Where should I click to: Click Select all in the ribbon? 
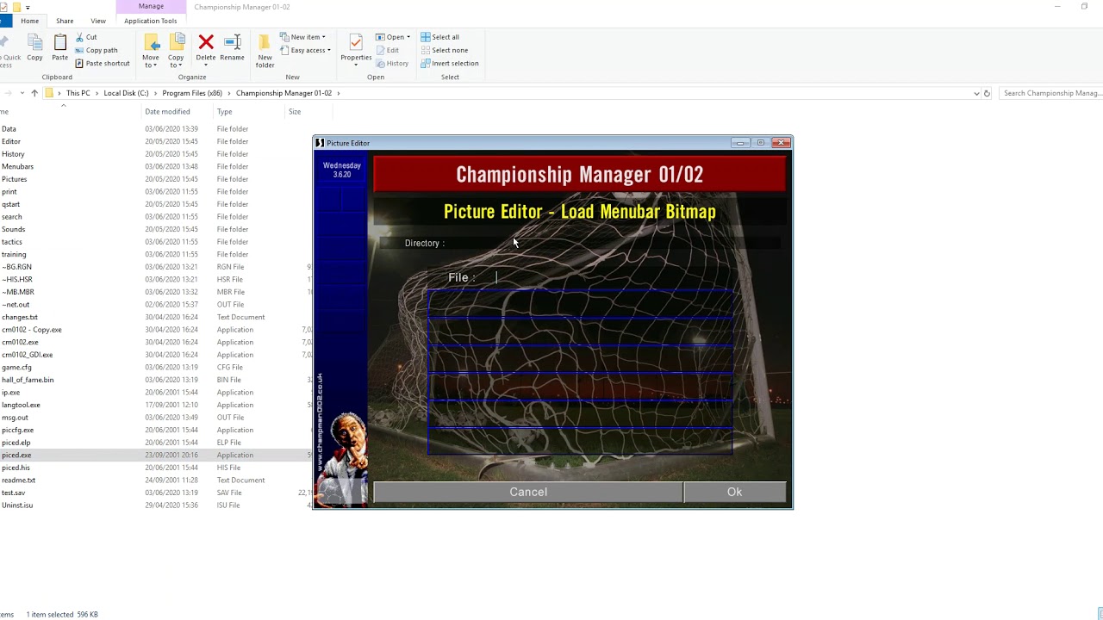[x=440, y=37]
